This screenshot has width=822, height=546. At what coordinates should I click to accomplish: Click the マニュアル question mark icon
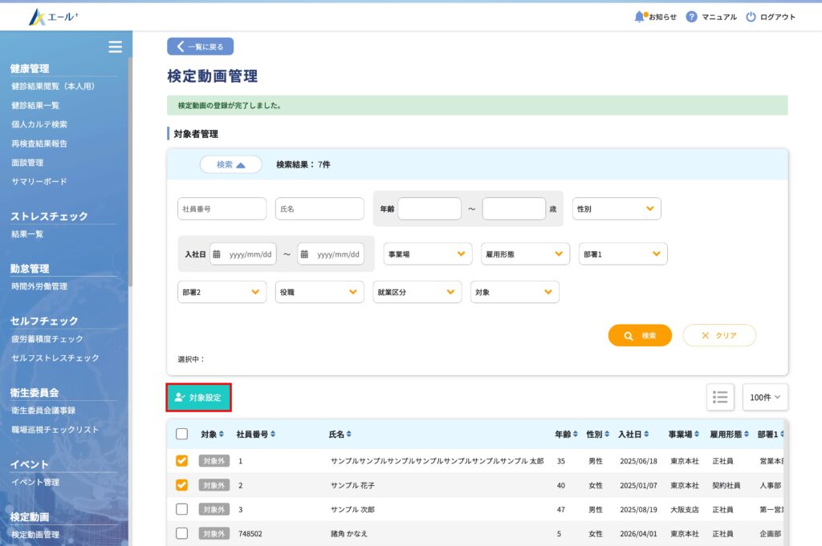[x=691, y=16]
